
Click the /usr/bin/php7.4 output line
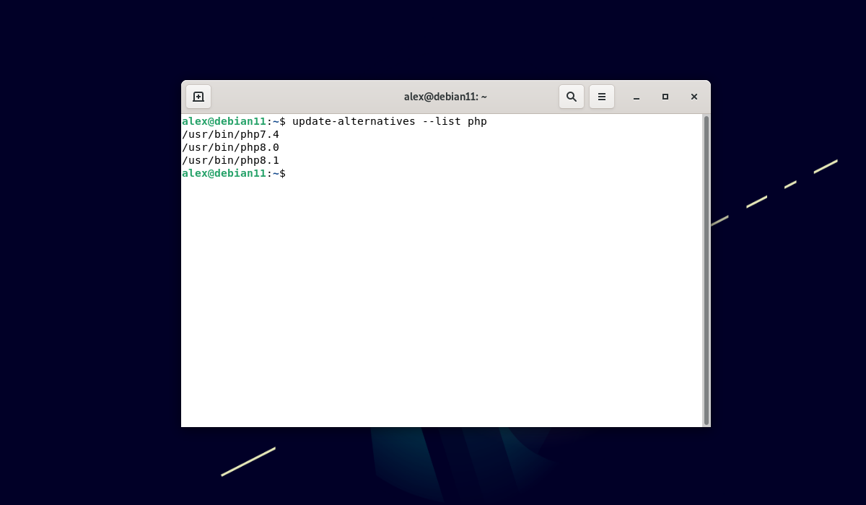click(x=230, y=134)
